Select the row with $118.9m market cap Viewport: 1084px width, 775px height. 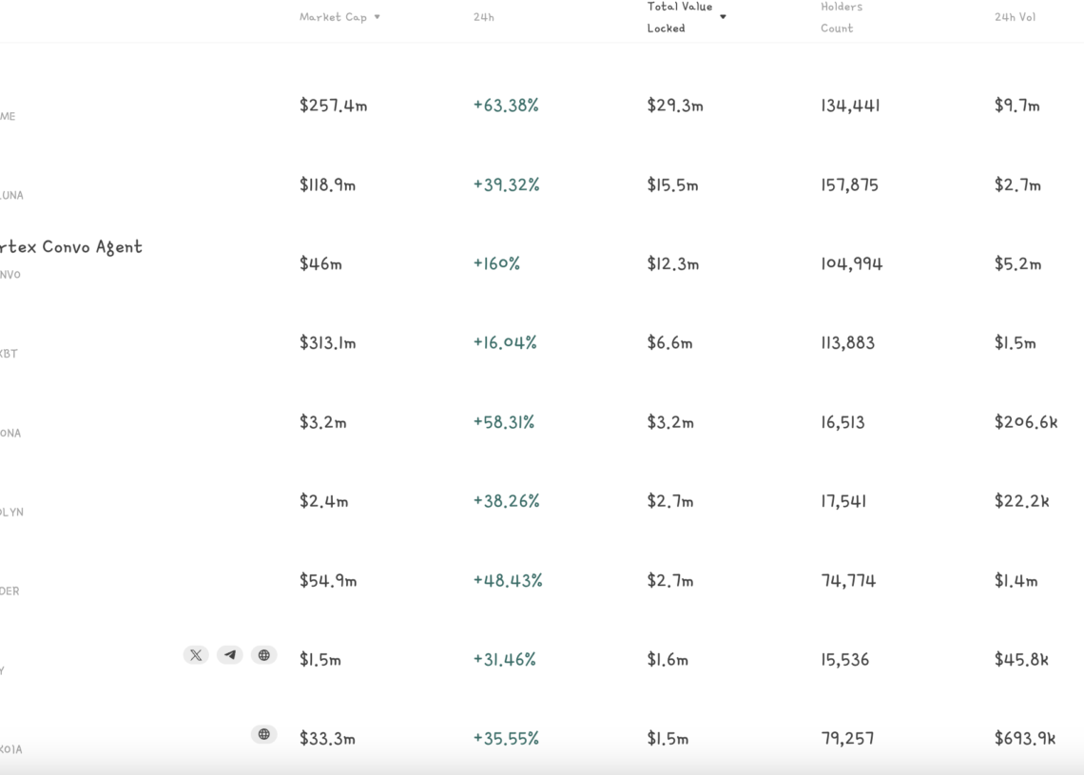[x=327, y=185]
